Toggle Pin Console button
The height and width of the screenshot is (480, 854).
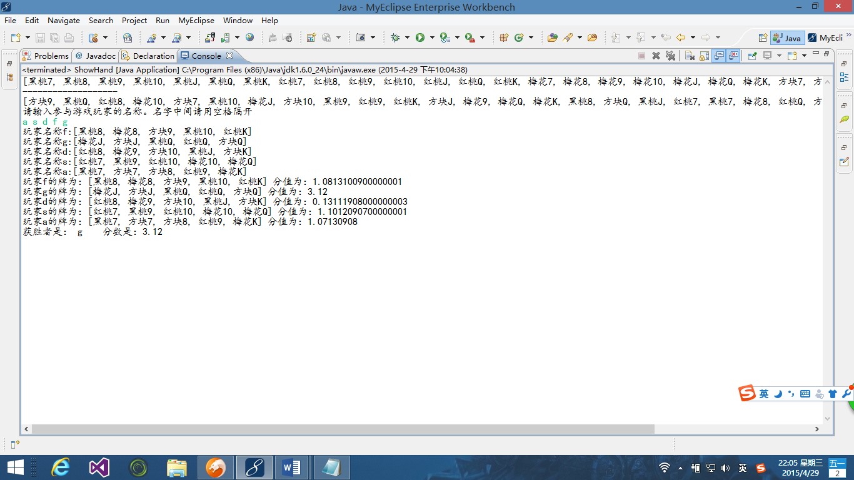point(753,56)
